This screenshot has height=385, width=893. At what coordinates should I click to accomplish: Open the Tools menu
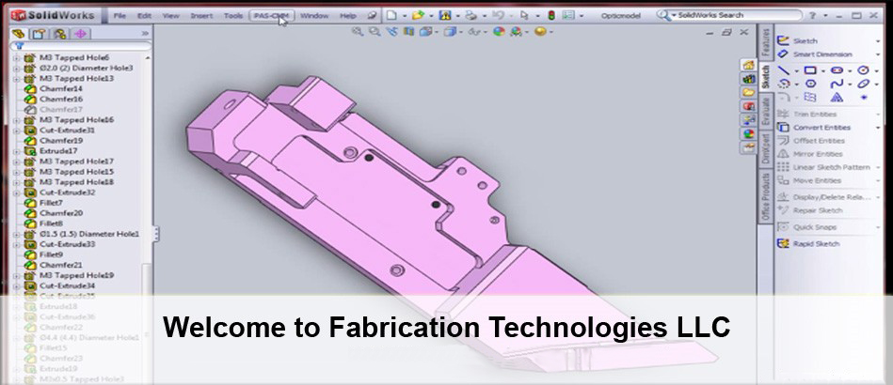233,16
